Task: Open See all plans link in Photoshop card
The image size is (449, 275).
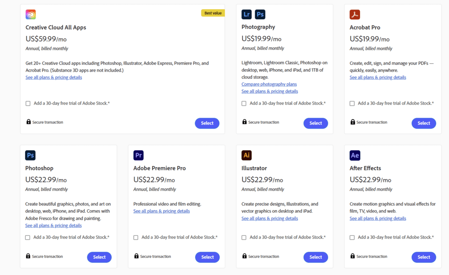Action: tap(53, 226)
